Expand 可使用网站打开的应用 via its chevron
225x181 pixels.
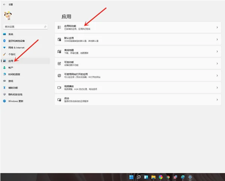pos(217,76)
